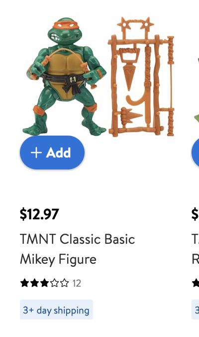
Task: Click the fourth empty rating star
Action: (54, 283)
